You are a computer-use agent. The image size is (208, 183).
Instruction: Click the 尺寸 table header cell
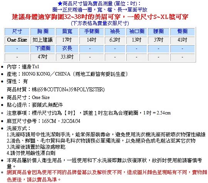tap(17, 32)
